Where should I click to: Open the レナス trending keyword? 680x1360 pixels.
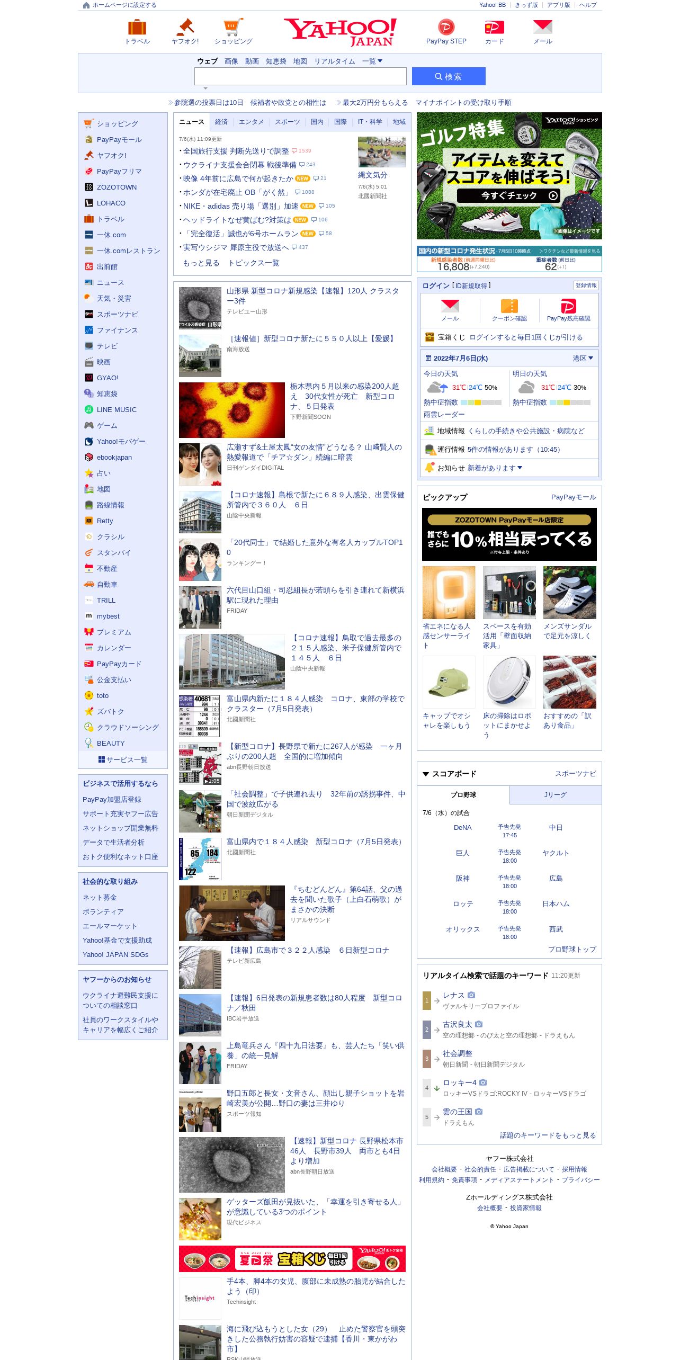453,996
